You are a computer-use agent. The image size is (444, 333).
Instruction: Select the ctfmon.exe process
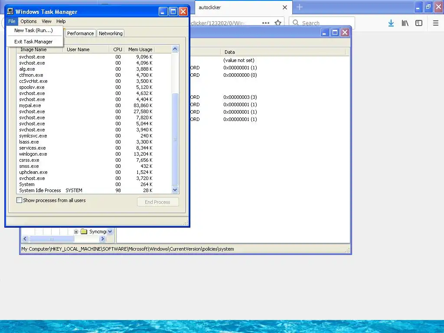[94, 75]
